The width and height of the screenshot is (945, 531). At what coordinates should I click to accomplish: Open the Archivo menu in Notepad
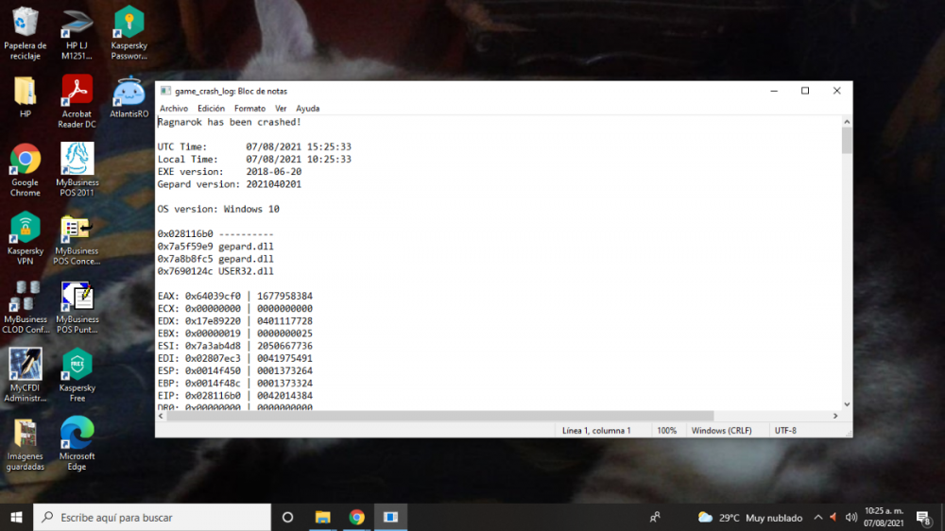173,109
